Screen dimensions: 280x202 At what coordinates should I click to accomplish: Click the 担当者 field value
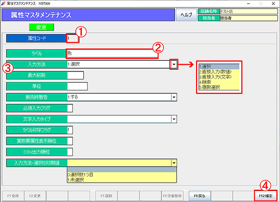pyautogui.click(x=249, y=18)
